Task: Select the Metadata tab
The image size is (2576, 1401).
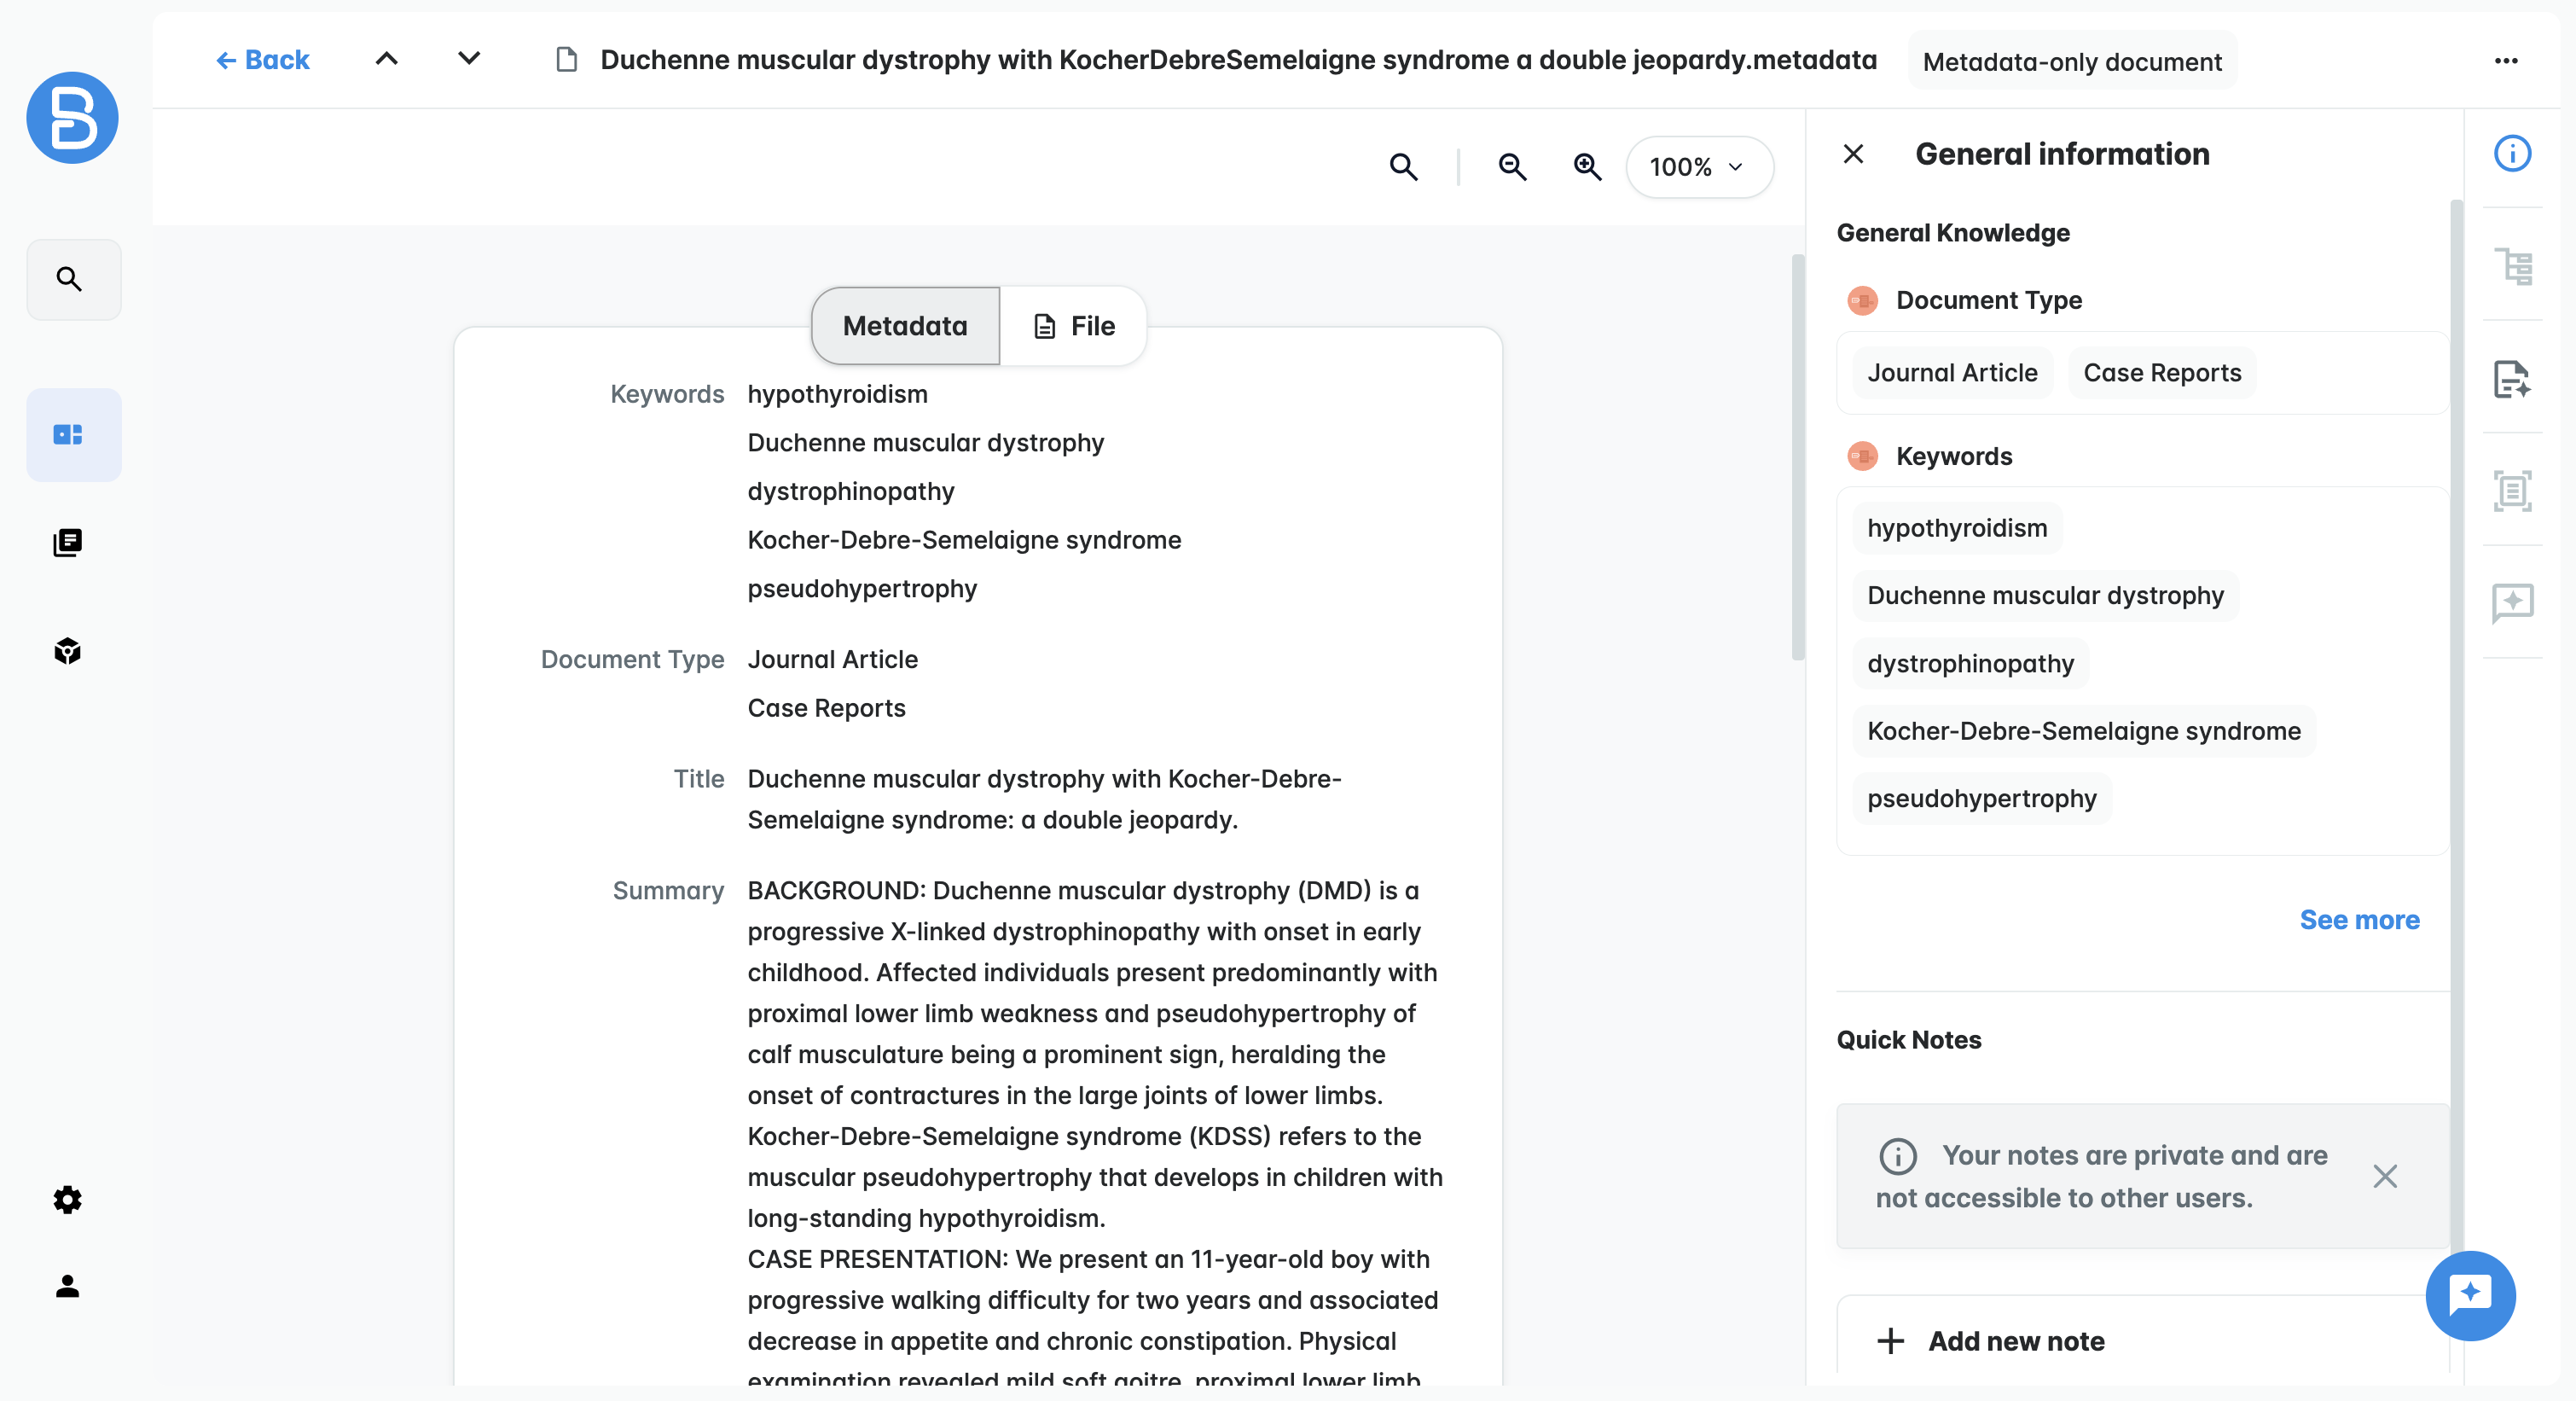Action: [905, 326]
